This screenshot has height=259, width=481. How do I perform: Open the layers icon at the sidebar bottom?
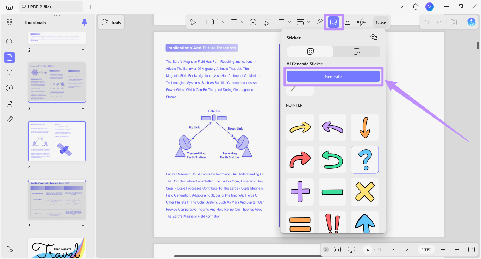pos(10,249)
